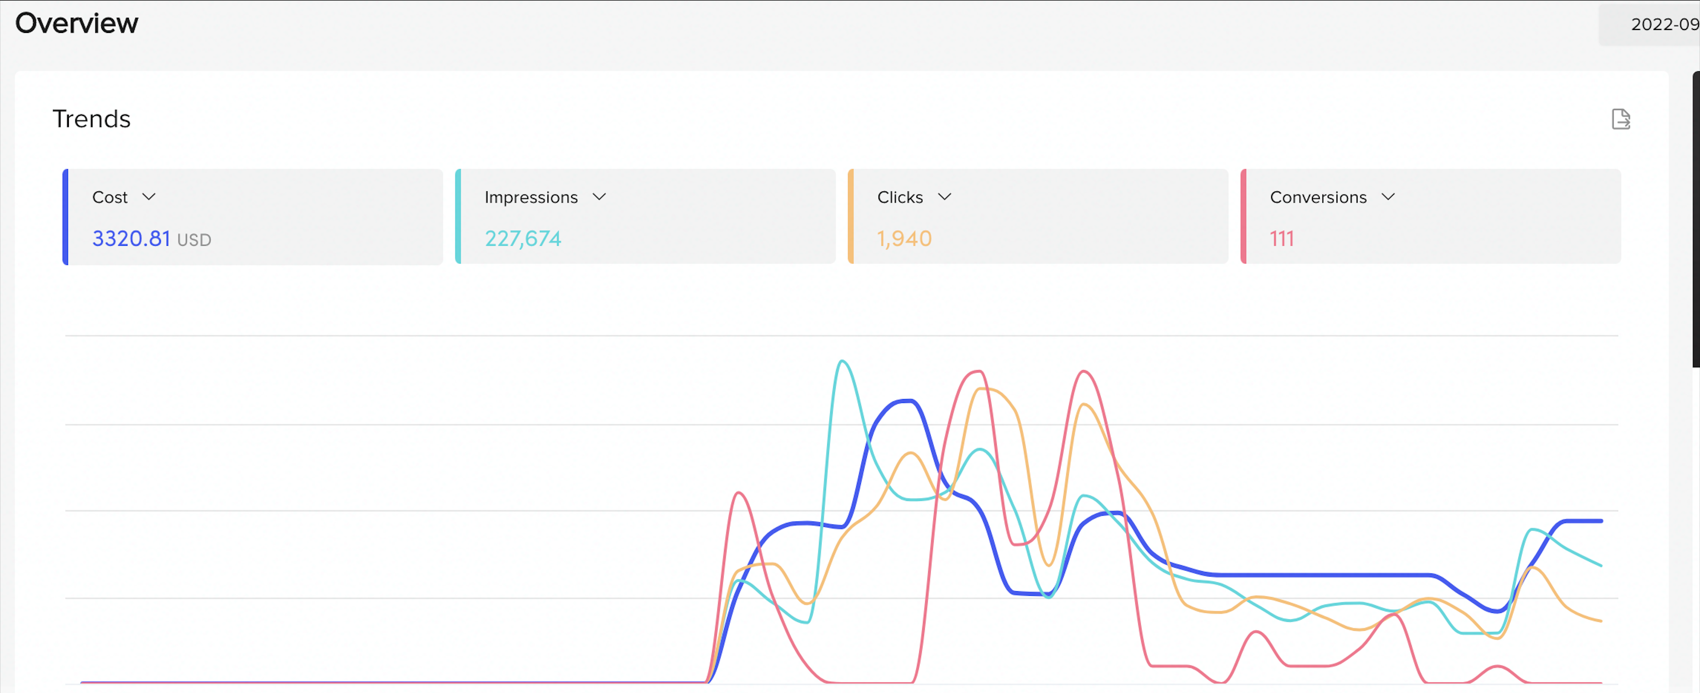Click the Overview page title
1700x693 pixels.
click(77, 23)
